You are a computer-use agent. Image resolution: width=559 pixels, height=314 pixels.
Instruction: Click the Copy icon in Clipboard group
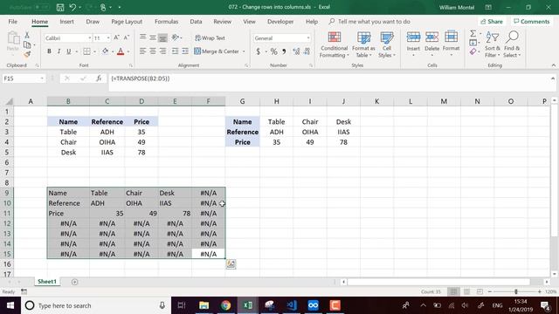pyautogui.click(x=27, y=44)
